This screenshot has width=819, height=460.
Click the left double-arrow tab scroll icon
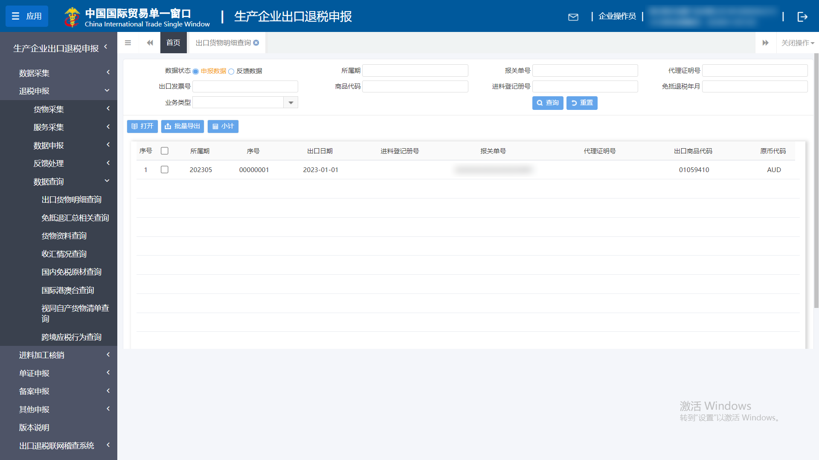point(150,43)
